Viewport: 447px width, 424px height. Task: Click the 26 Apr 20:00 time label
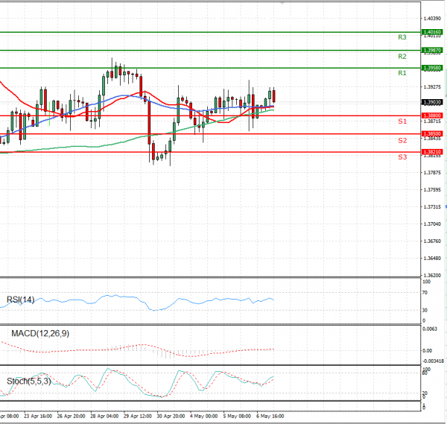pyautogui.click(x=71, y=417)
